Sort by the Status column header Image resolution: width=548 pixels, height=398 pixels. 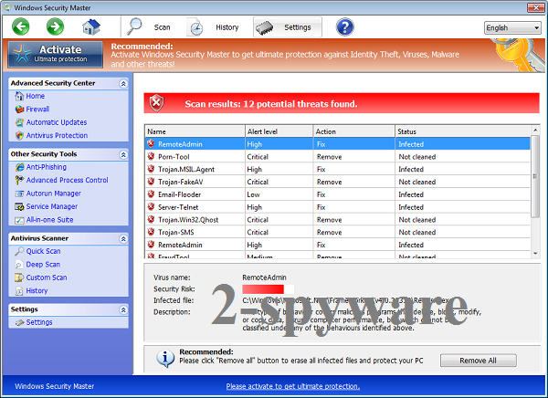tap(463, 131)
